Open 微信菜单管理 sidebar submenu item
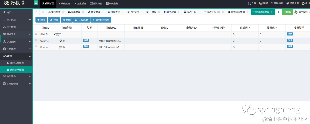310x124 pixels. [x=17, y=70]
